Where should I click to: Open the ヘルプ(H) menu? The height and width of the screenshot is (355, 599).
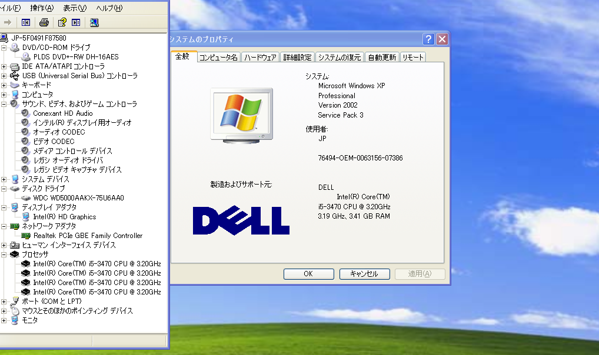point(109,8)
